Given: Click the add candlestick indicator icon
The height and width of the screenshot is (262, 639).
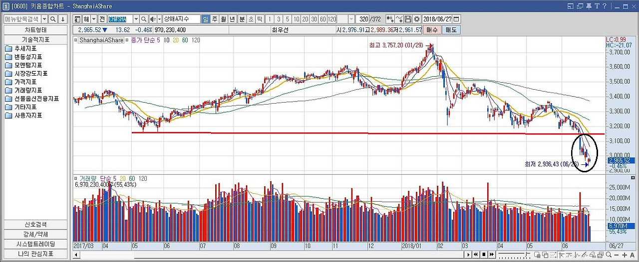Looking at the screenshot, I should tap(390, 19).
